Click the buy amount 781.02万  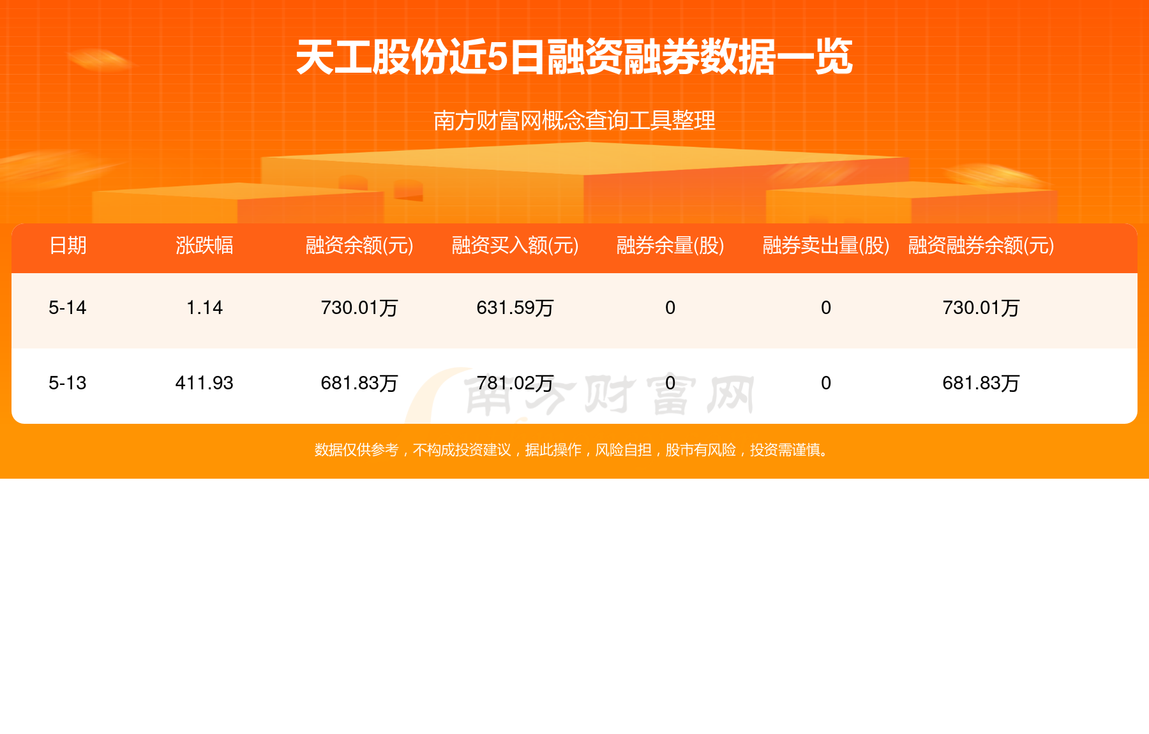[x=515, y=383]
